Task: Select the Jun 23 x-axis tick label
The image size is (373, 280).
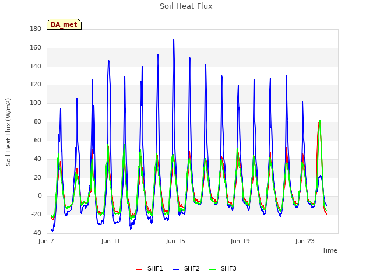Action: tap(305, 241)
